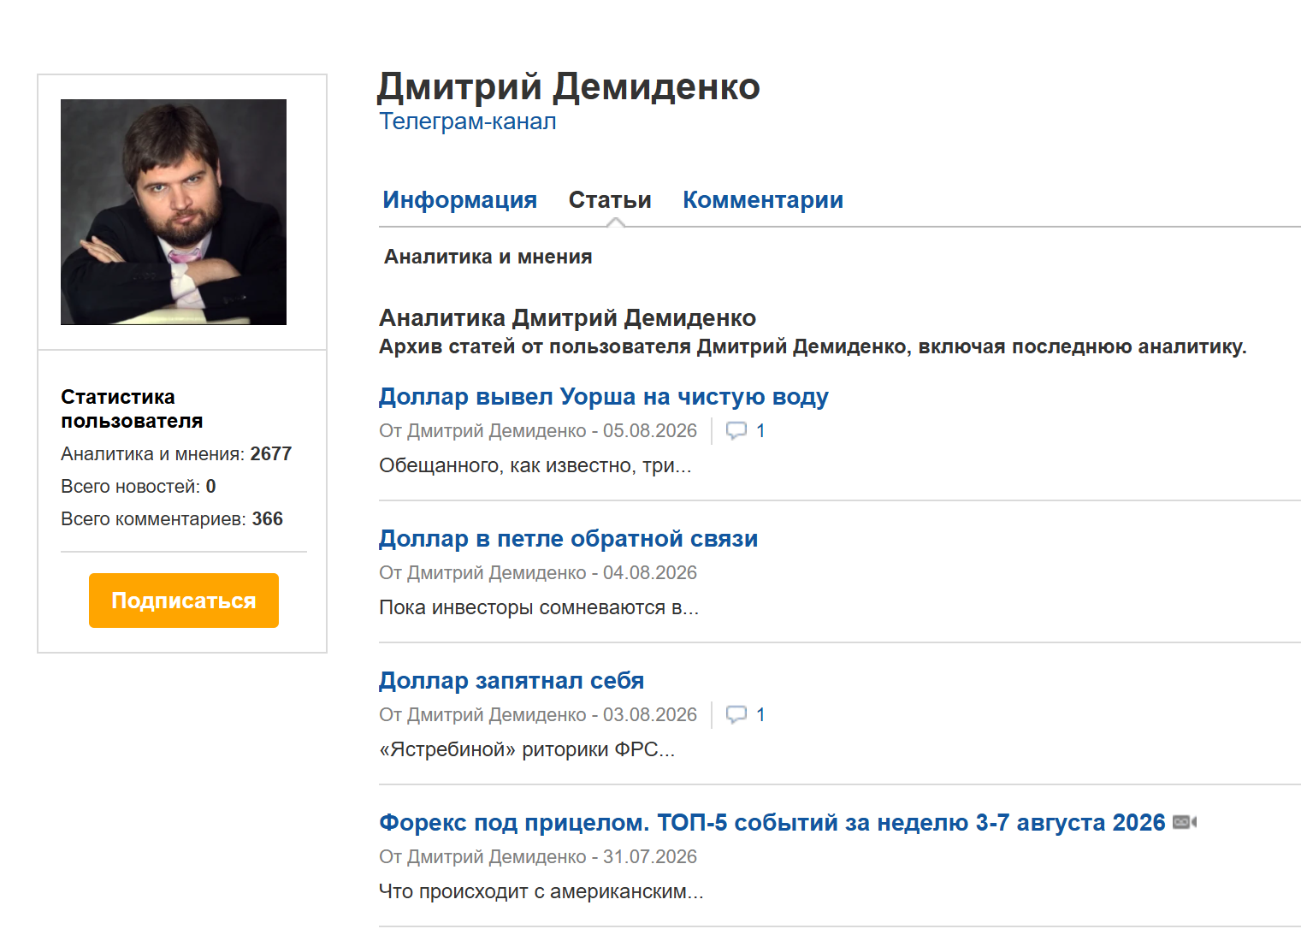Screen dimensions: 1301x929
Task: Click the heading 'Дмитрий Демиденко'
Action: point(569,86)
